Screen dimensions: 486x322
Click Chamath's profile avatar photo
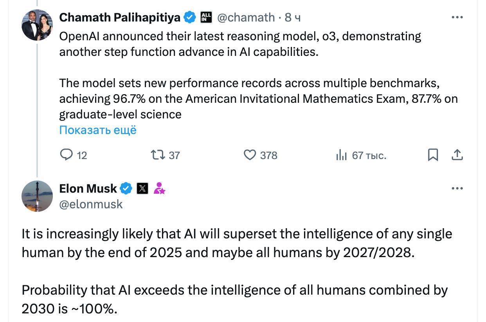[x=37, y=25]
